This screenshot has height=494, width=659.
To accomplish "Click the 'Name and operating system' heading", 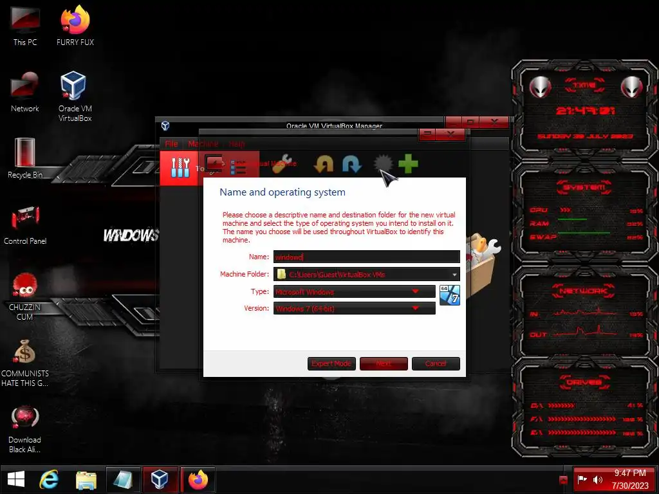I will (x=283, y=192).
